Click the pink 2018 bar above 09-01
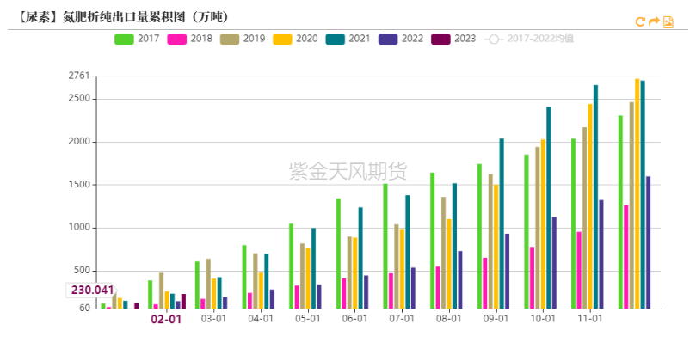 484,283
